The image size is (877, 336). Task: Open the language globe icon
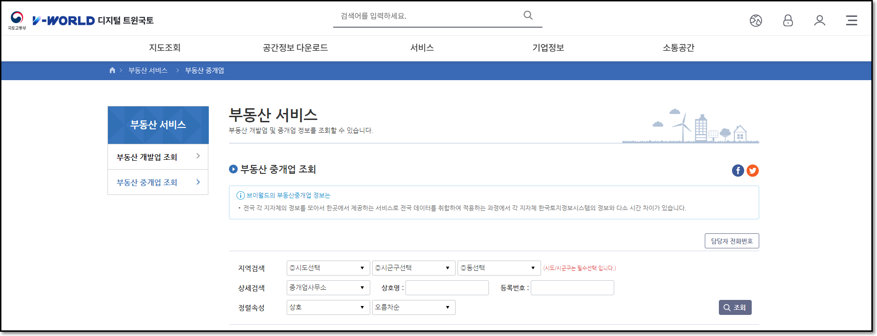[x=756, y=21]
